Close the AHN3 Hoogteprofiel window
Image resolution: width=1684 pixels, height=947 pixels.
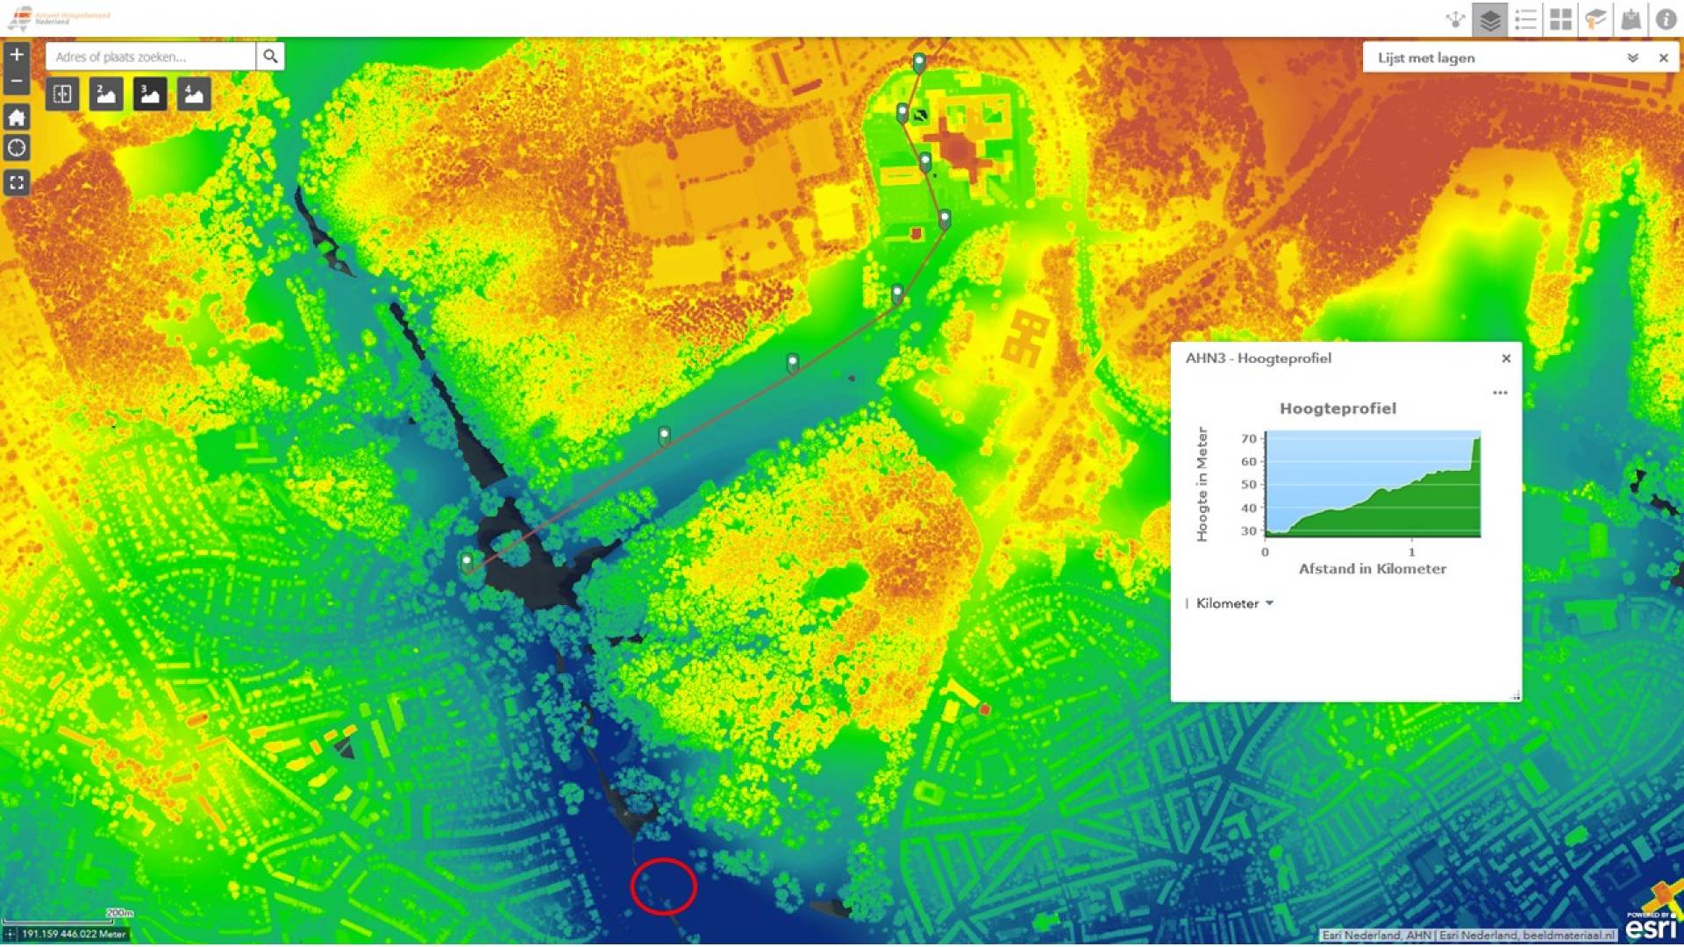tap(1506, 359)
